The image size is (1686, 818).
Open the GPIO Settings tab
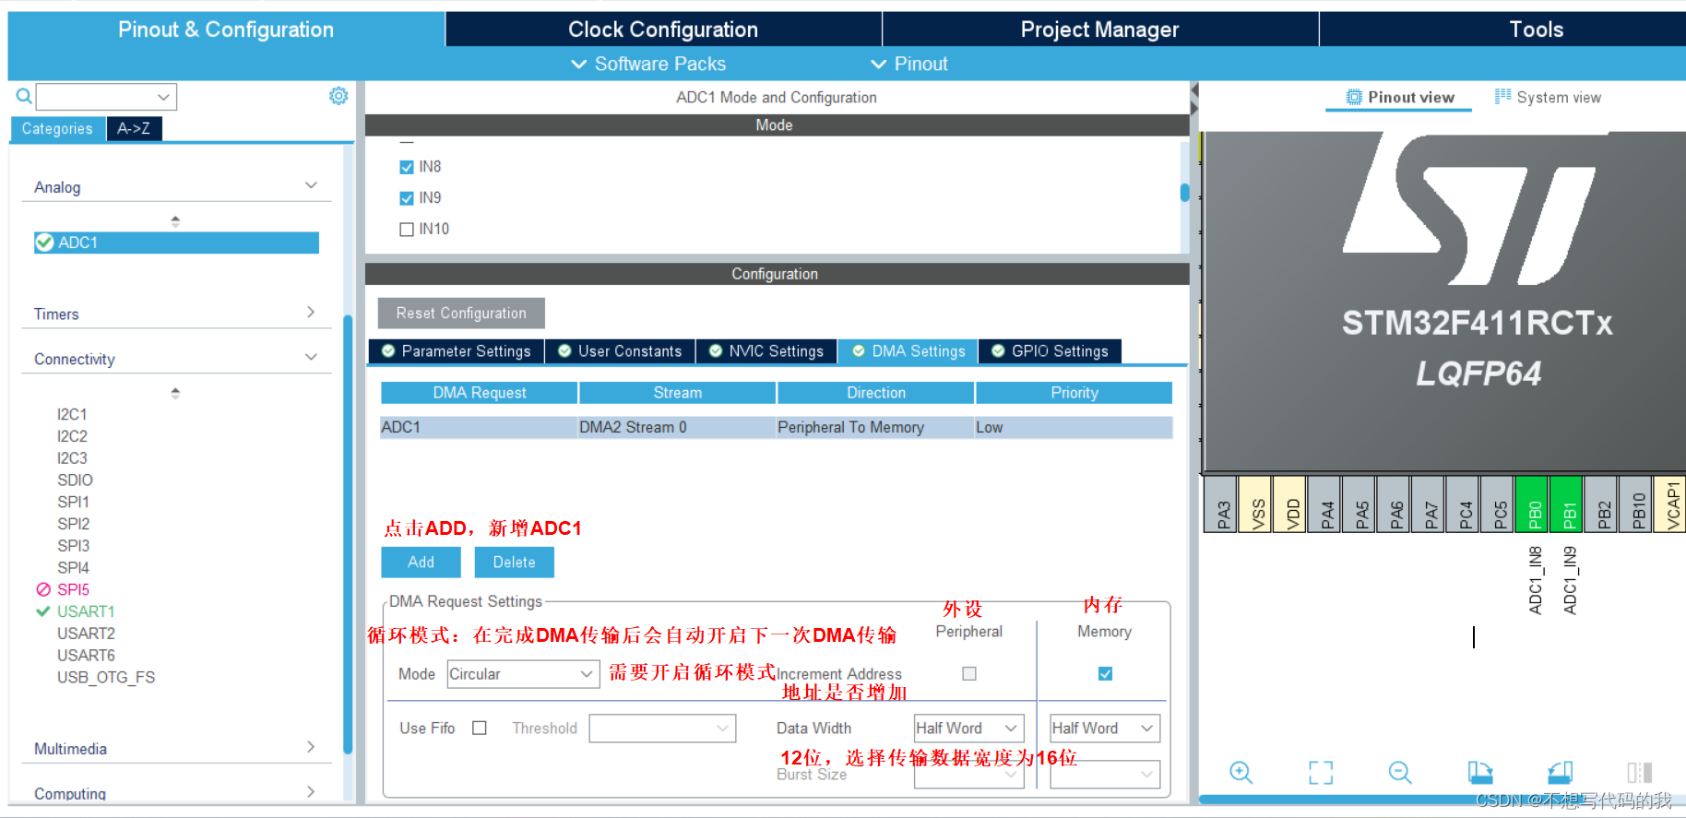point(1051,351)
